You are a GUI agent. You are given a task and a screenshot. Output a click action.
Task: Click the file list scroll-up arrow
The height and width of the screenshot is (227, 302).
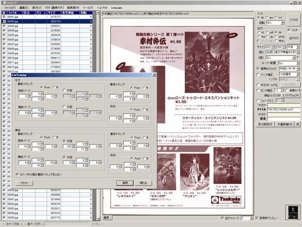pos(98,13)
